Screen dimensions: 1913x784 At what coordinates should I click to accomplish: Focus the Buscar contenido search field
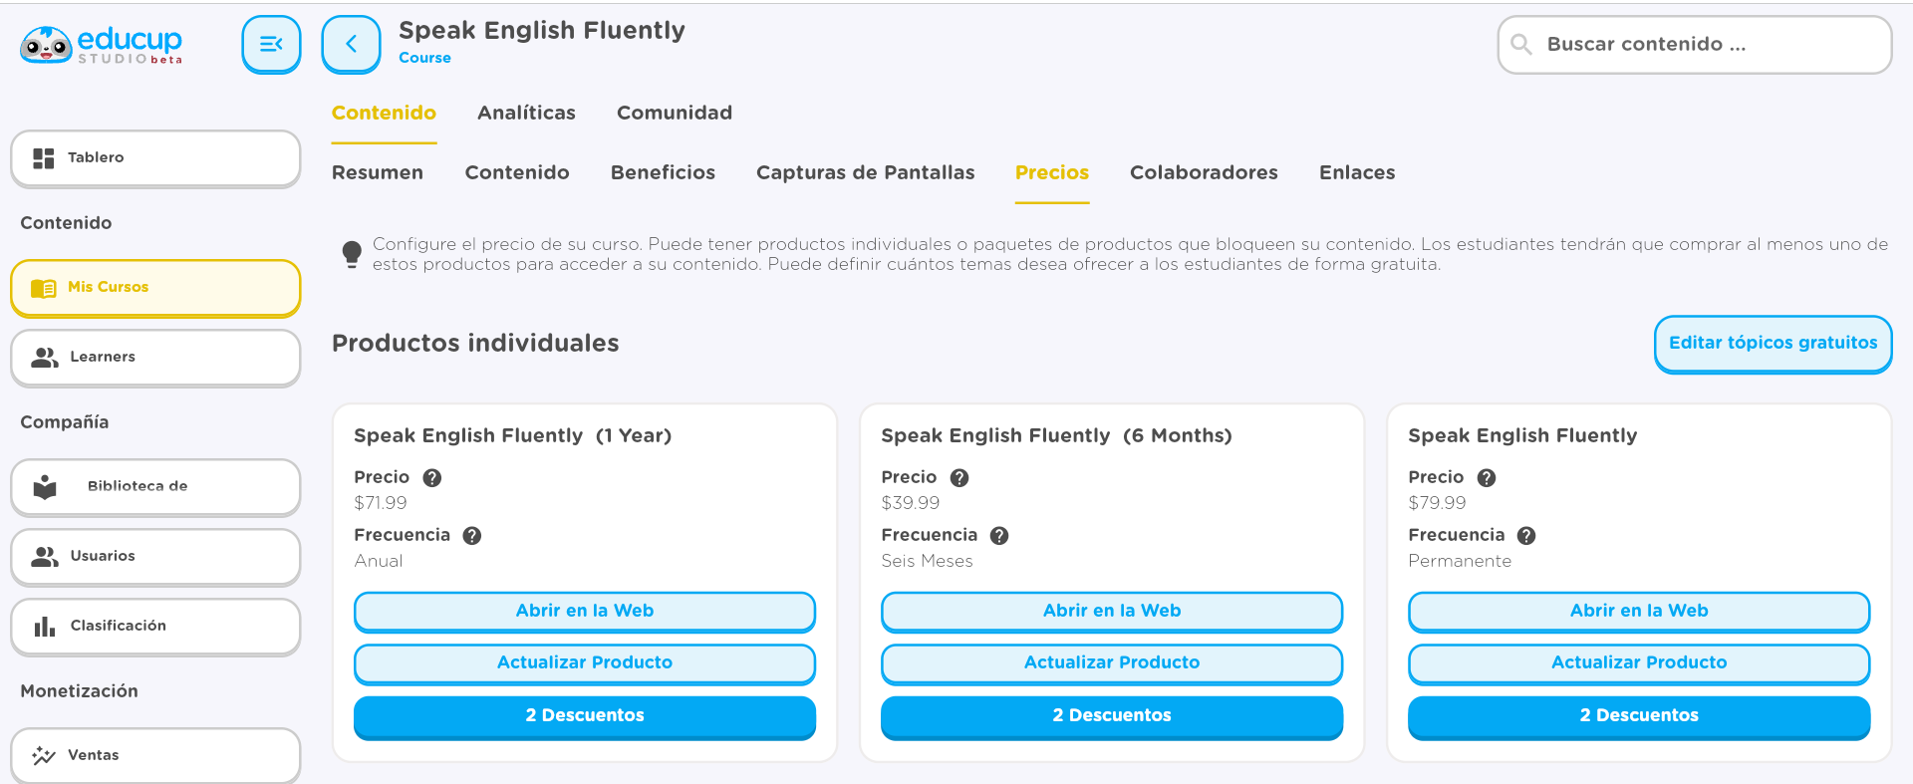[1694, 44]
